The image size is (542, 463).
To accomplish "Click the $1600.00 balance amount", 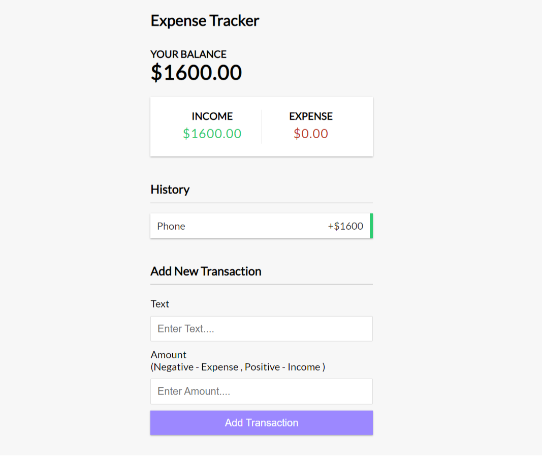I will (196, 72).
